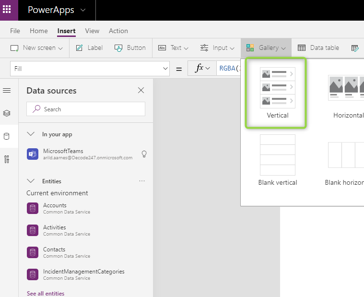The width and height of the screenshot is (364, 297).
Task: Collapse the Gallery dropdown menu
Action: pos(266,48)
